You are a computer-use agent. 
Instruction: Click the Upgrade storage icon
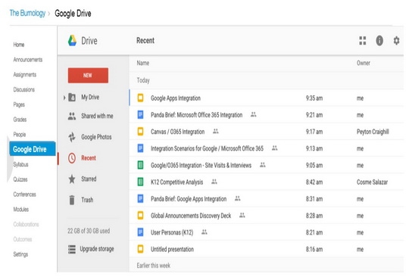point(72,249)
